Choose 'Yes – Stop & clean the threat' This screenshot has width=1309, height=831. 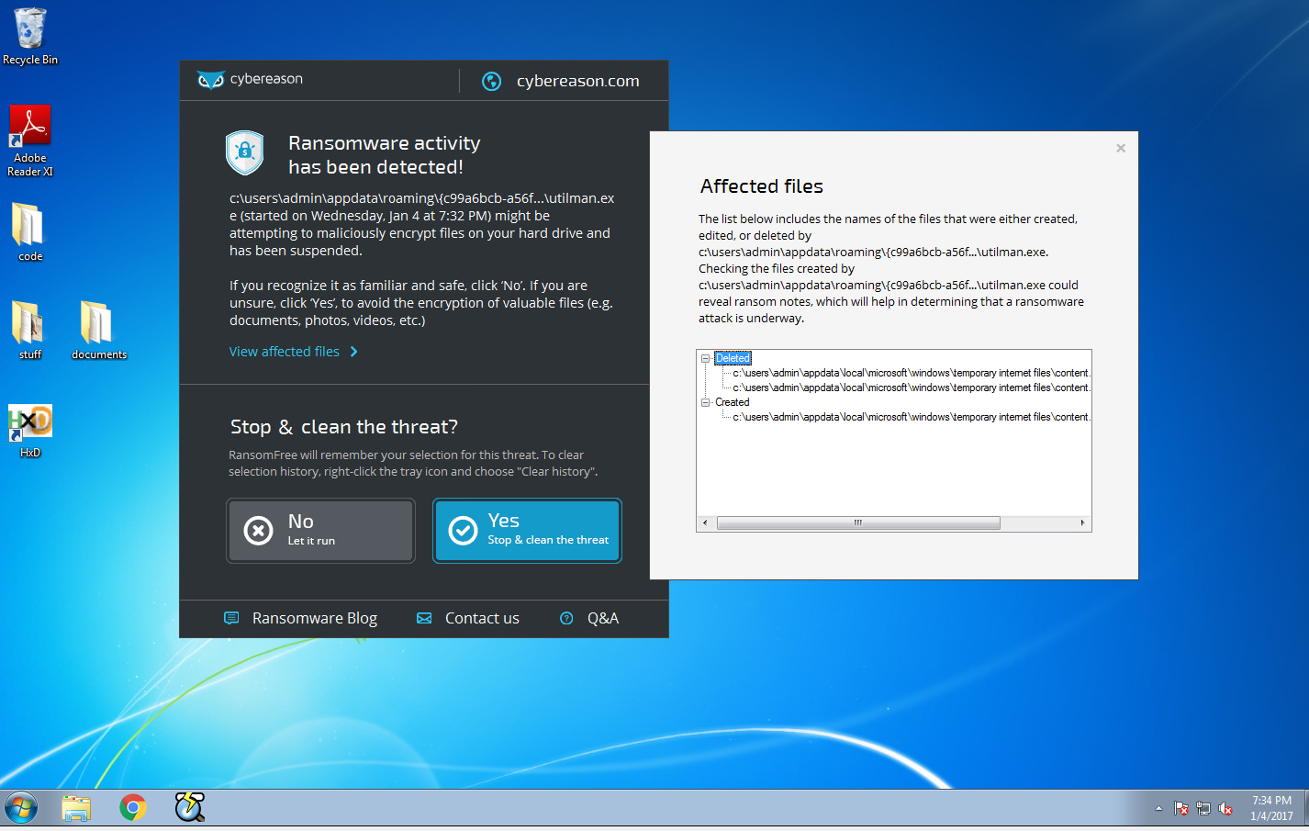(527, 530)
